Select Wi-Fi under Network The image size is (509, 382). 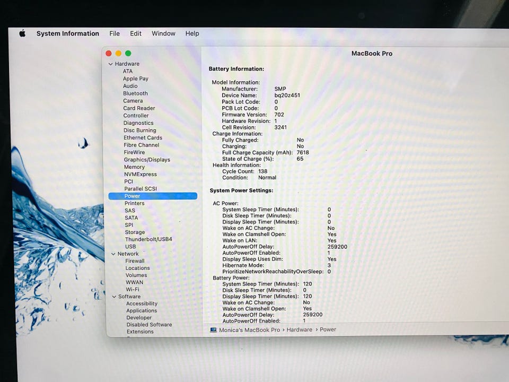pos(133,290)
